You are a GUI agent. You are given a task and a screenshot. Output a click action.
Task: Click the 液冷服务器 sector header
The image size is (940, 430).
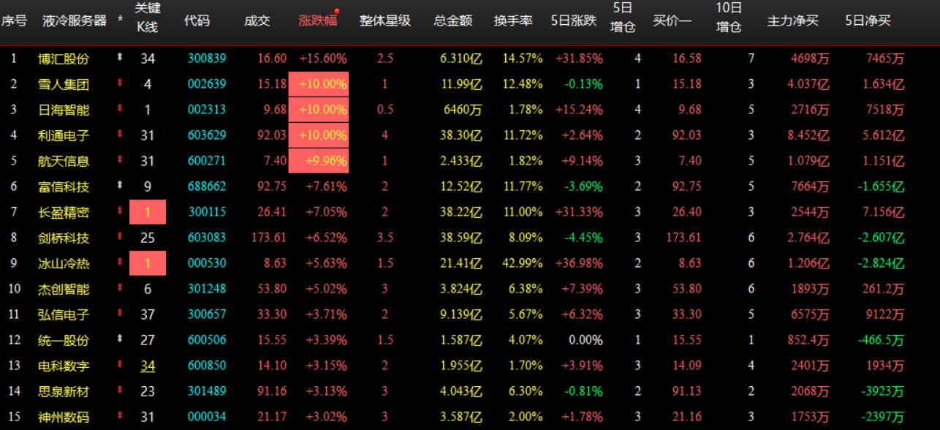click(x=74, y=20)
